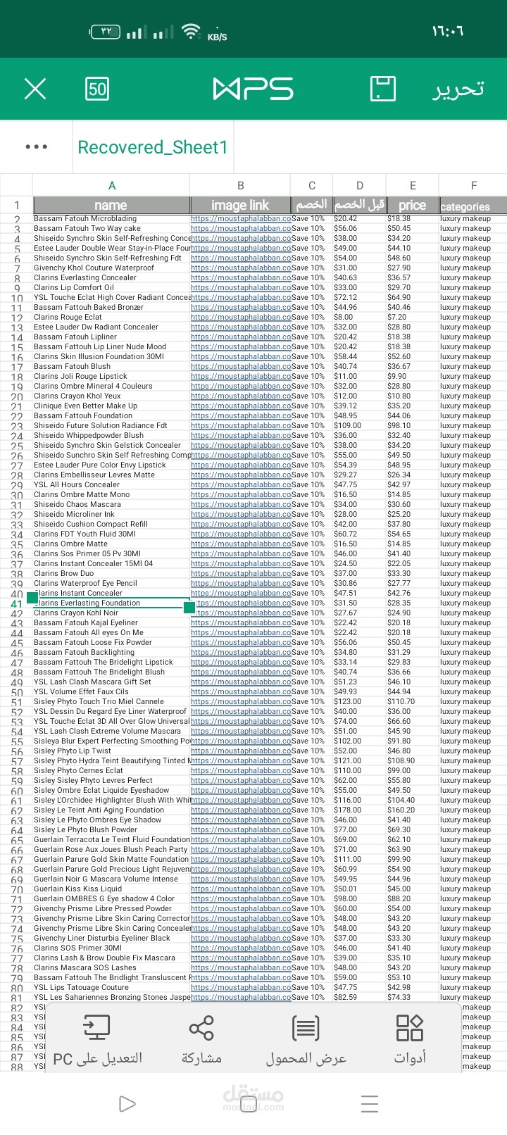Image resolution: width=507 pixels, height=1135 pixels.
Task: Open image link in Clarins Crayon Kohl Noir row
Action: (240, 613)
